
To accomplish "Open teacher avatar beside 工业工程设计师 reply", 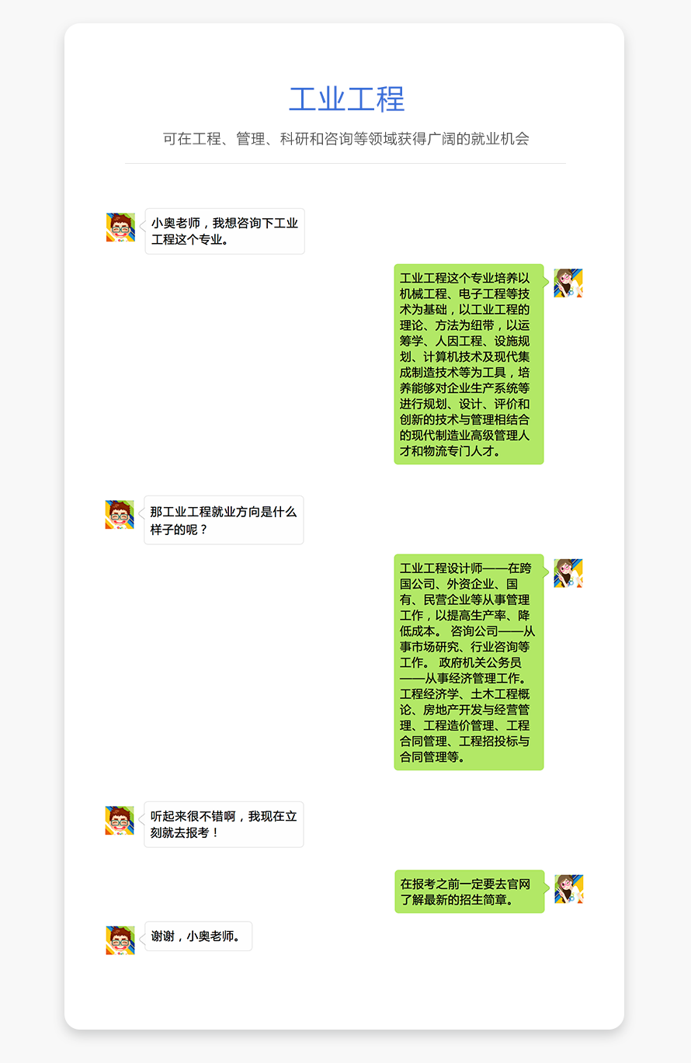I will click(568, 573).
